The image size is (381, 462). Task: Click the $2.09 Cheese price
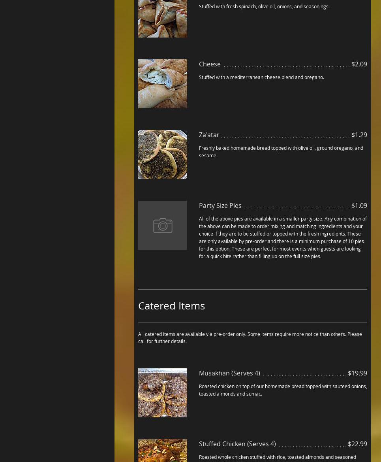pos(359,64)
